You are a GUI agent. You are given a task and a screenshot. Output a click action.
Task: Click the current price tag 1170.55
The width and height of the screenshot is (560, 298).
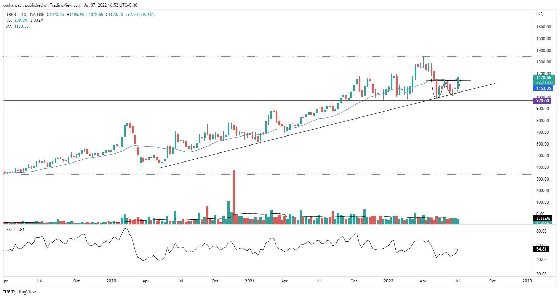(x=543, y=78)
